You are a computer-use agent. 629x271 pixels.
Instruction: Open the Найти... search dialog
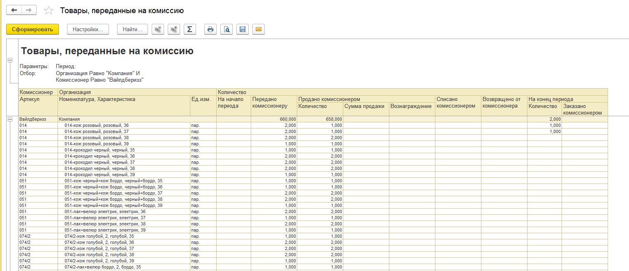pos(132,29)
